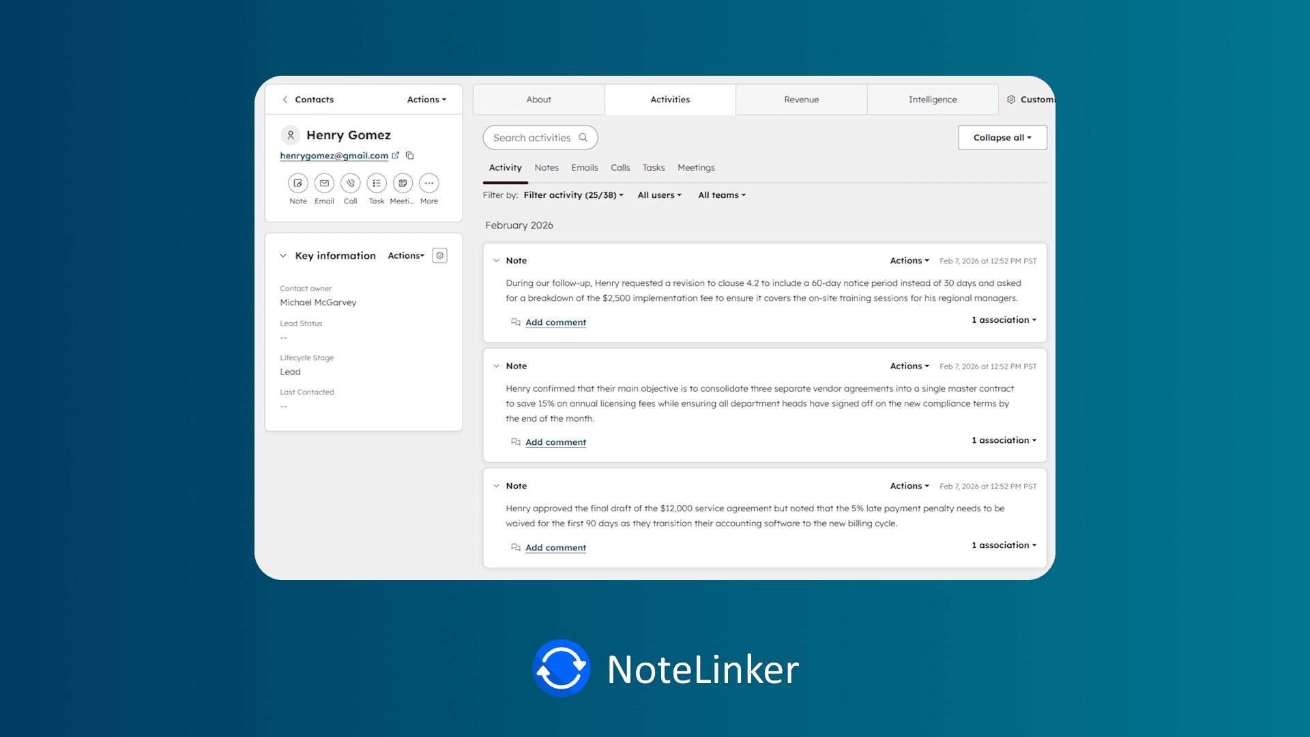Screen dimensions: 1310x737
Task: Click inside the Search activities field
Action: coord(532,137)
